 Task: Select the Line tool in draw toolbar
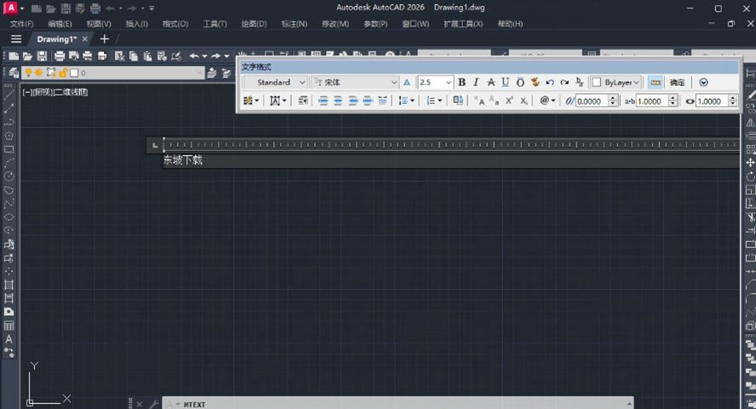click(x=9, y=95)
